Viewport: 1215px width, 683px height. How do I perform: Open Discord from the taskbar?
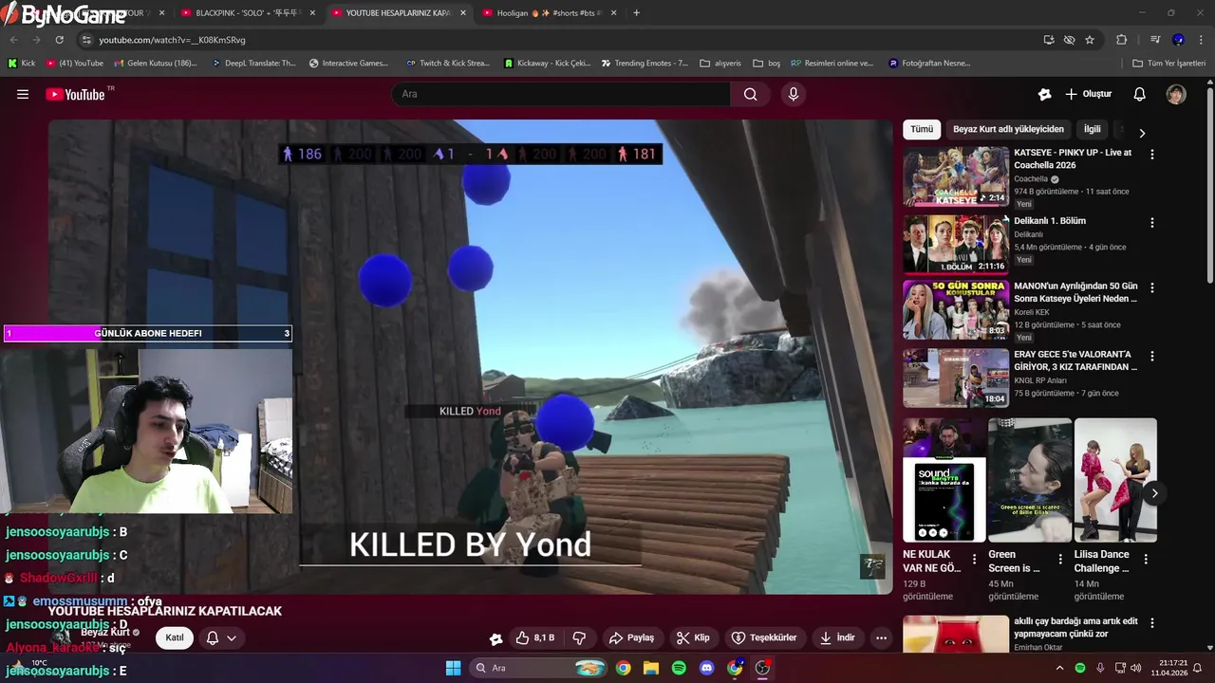[x=706, y=668]
